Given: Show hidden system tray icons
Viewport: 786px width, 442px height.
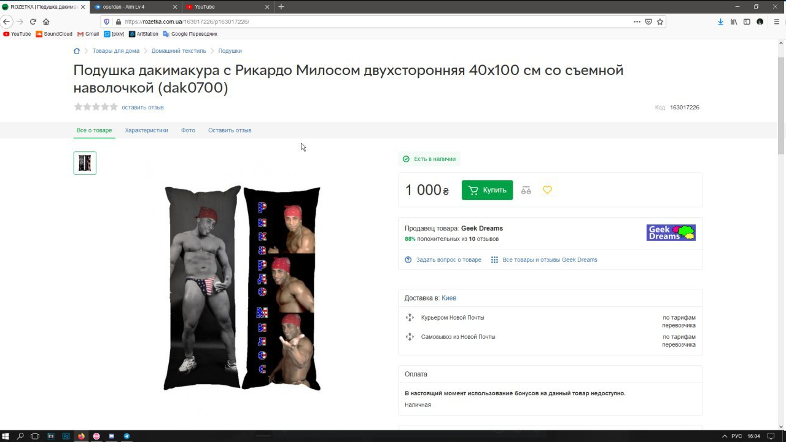Looking at the screenshot, I should 725,436.
